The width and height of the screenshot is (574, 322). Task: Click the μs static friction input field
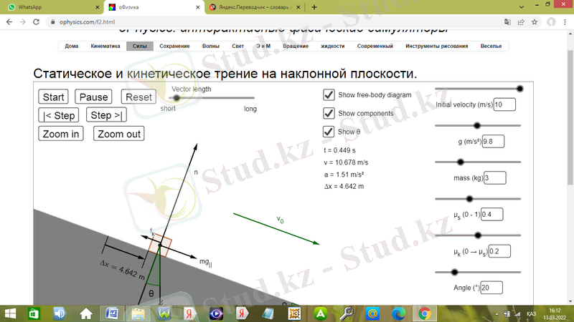coord(492,214)
